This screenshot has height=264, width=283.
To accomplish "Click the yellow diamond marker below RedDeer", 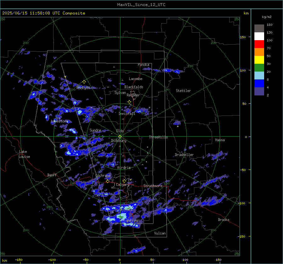I will 129,102.
